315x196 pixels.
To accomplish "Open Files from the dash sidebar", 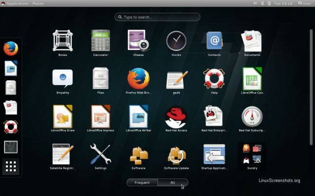I will tap(11, 88).
